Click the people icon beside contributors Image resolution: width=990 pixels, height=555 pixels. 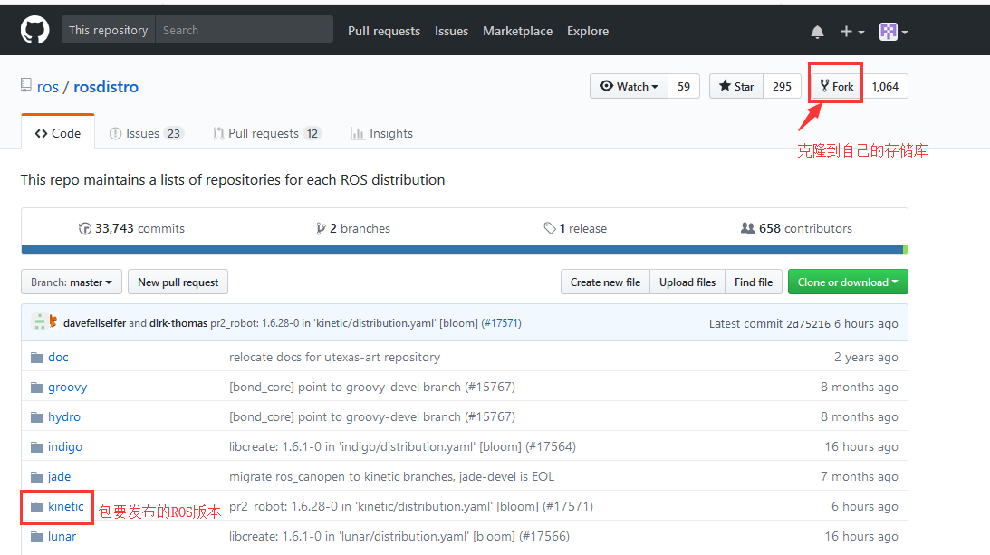coord(747,228)
